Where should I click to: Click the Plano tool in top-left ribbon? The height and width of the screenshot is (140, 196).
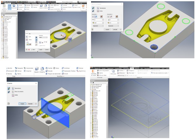(83, 6)
